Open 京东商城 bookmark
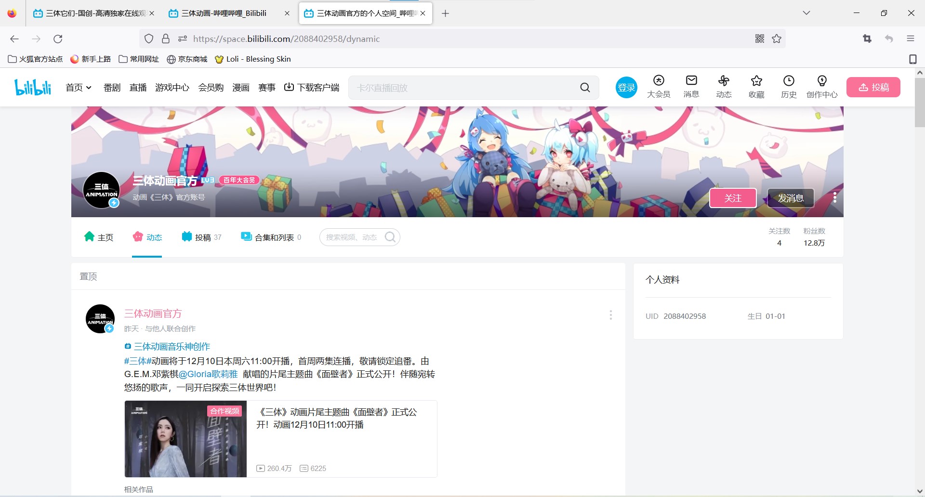The width and height of the screenshot is (925, 497). pyautogui.click(x=187, y=59)
